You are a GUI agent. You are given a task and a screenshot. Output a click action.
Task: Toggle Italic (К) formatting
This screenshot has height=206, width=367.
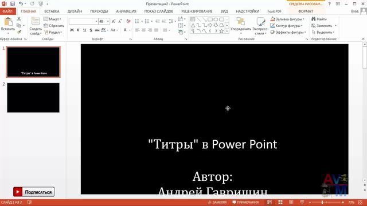point(78,30)
